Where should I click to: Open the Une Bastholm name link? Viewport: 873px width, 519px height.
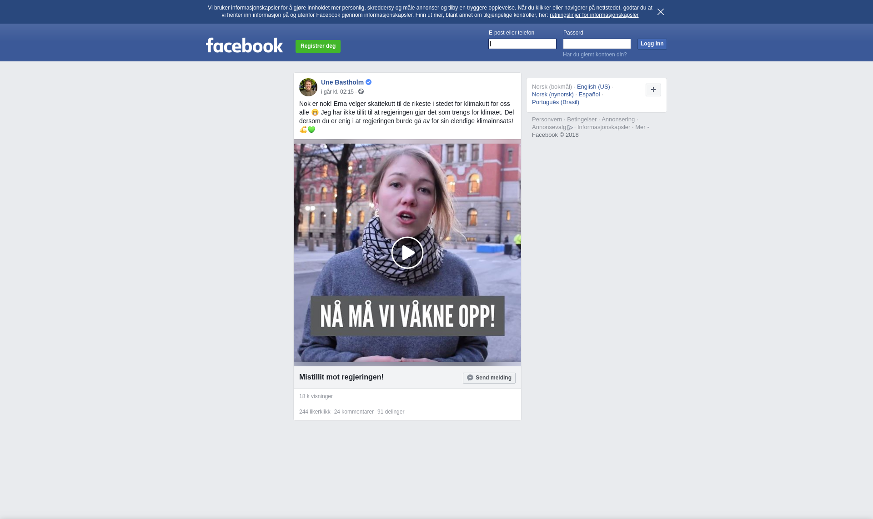point(342,82)
